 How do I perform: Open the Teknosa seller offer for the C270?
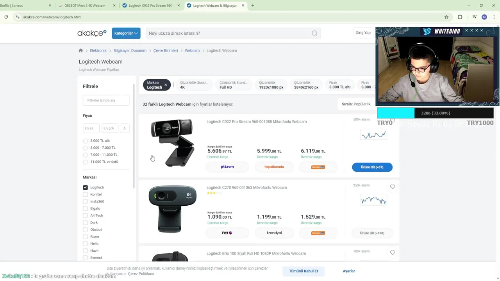coord(318,233)
